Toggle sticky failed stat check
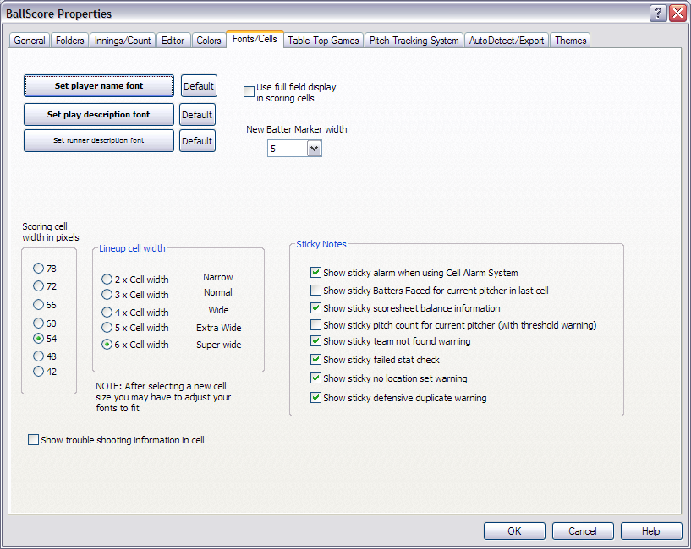 pos(315,359)
